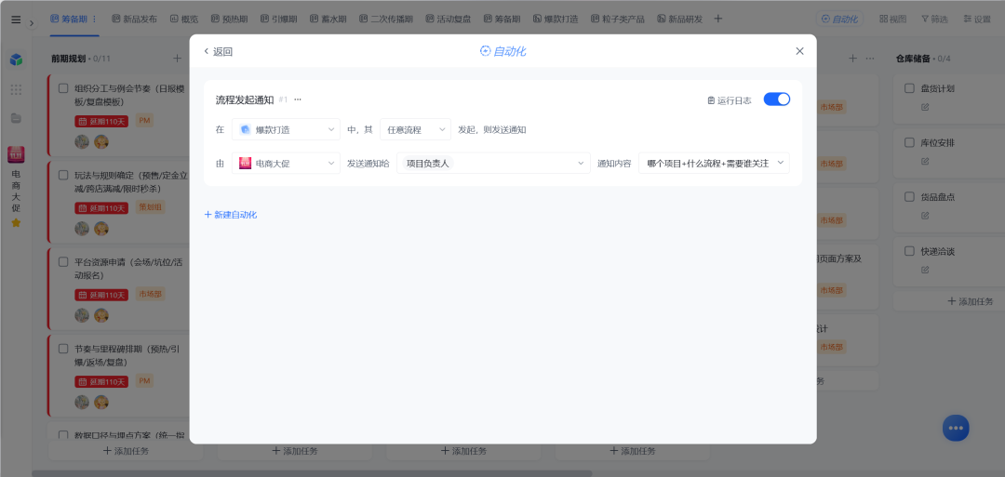Close the 自动化 dialog
The width and height of the screenshot is (1005, 477).
(x=799, y=51)
